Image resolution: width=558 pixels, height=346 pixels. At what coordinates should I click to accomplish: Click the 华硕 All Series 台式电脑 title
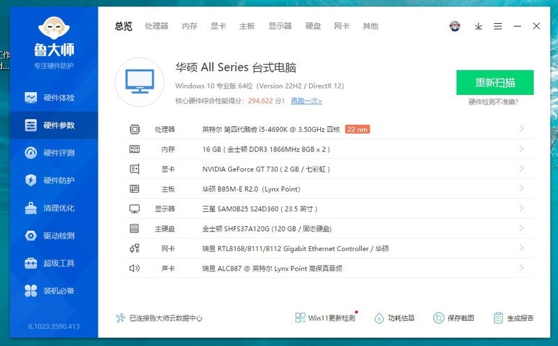tap(236, 67)
